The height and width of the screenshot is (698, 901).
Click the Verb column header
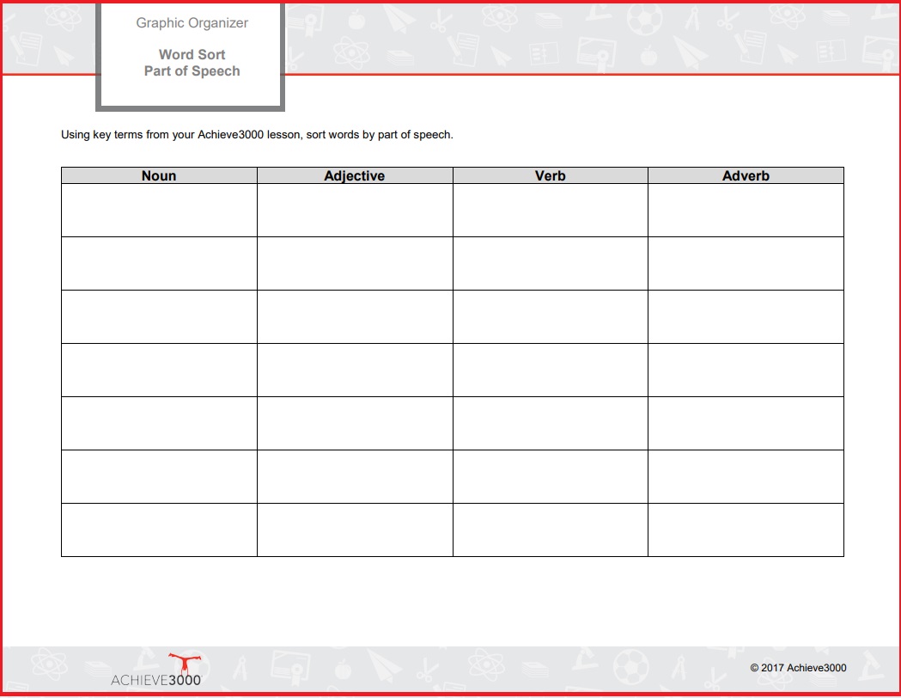[x=551, y=176]
